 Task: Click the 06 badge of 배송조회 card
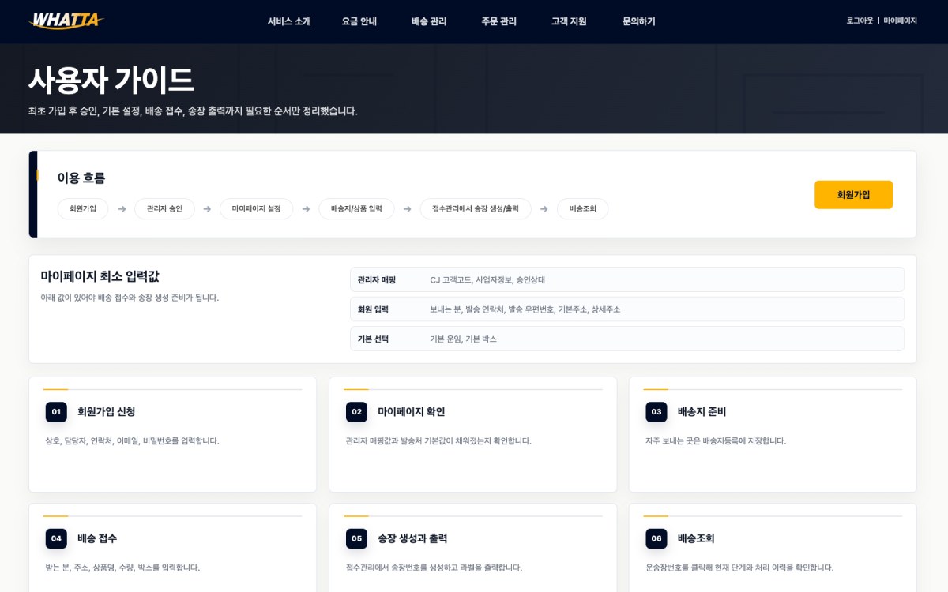point(656,538)
